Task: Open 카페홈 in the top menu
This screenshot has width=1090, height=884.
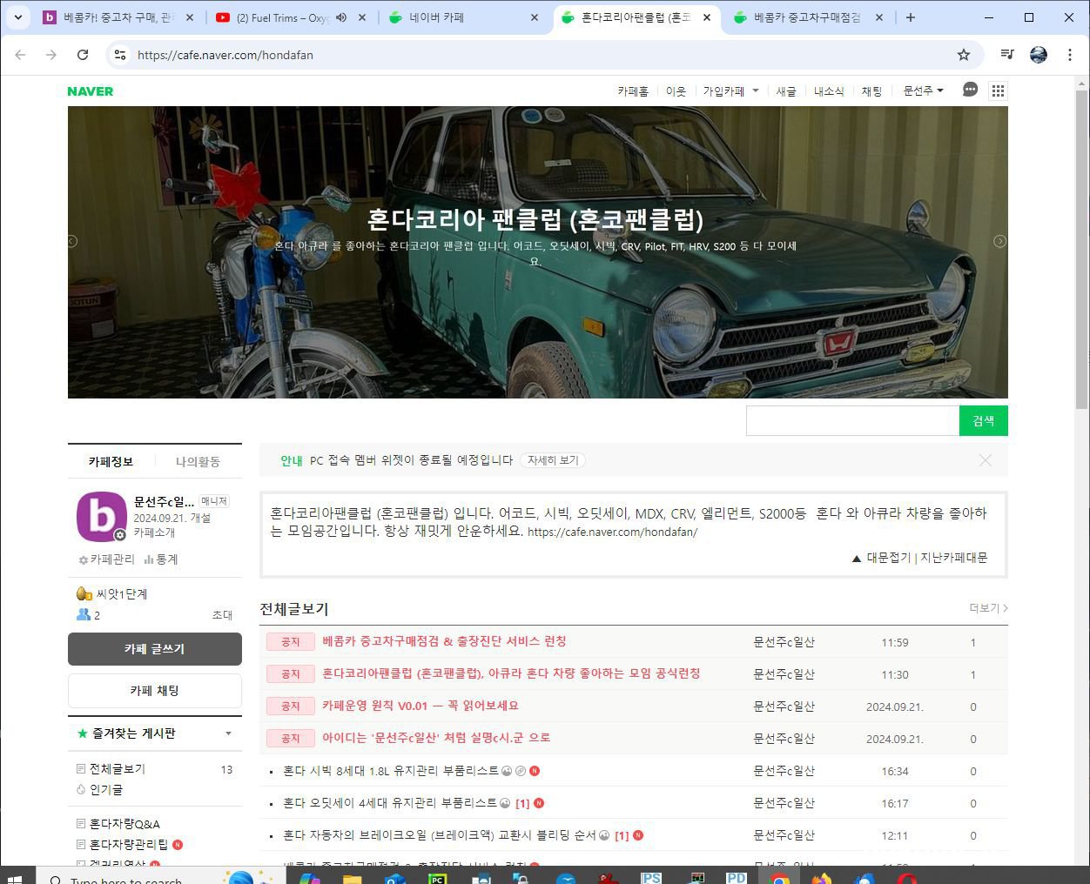Action: (633, 90)
